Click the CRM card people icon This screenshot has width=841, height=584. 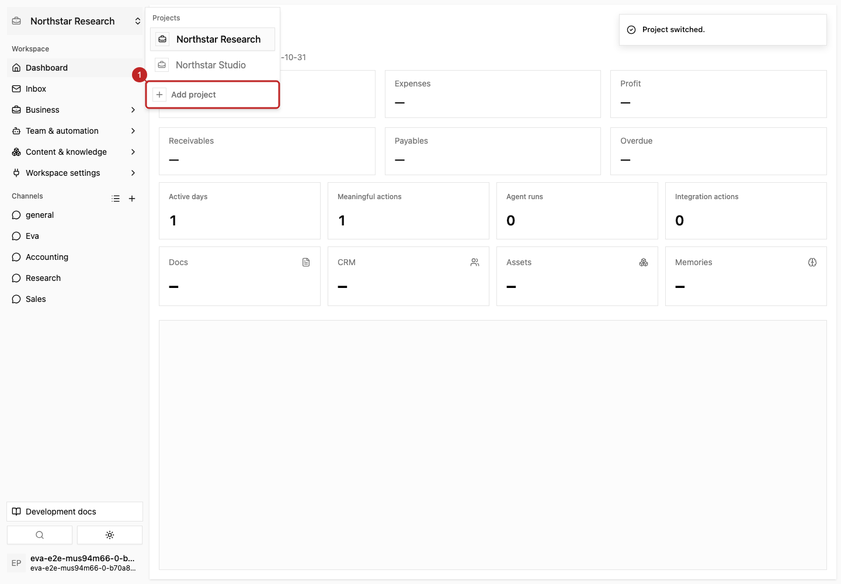475,262
